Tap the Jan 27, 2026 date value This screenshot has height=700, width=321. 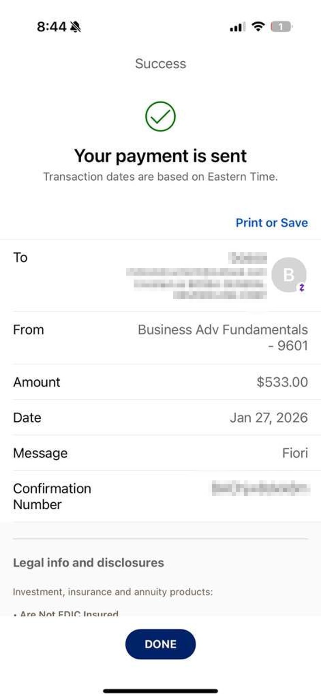pos(269,417)
